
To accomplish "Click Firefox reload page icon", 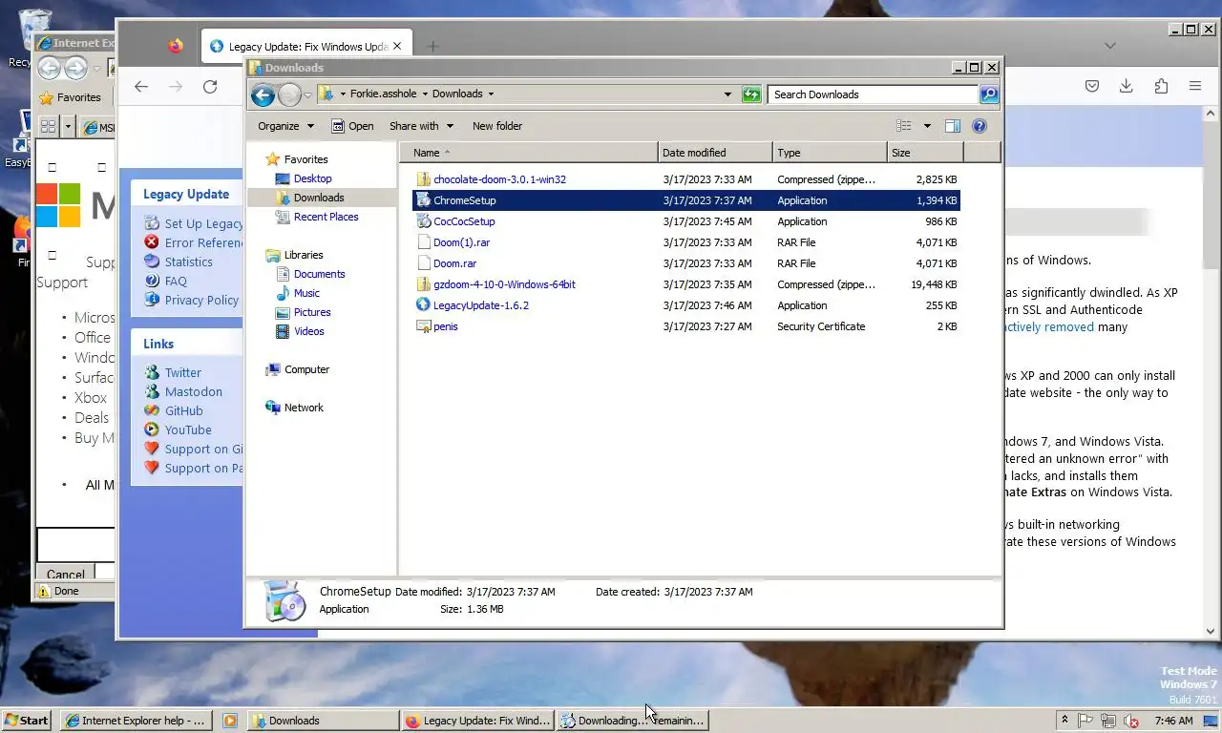I will [210, 86].
